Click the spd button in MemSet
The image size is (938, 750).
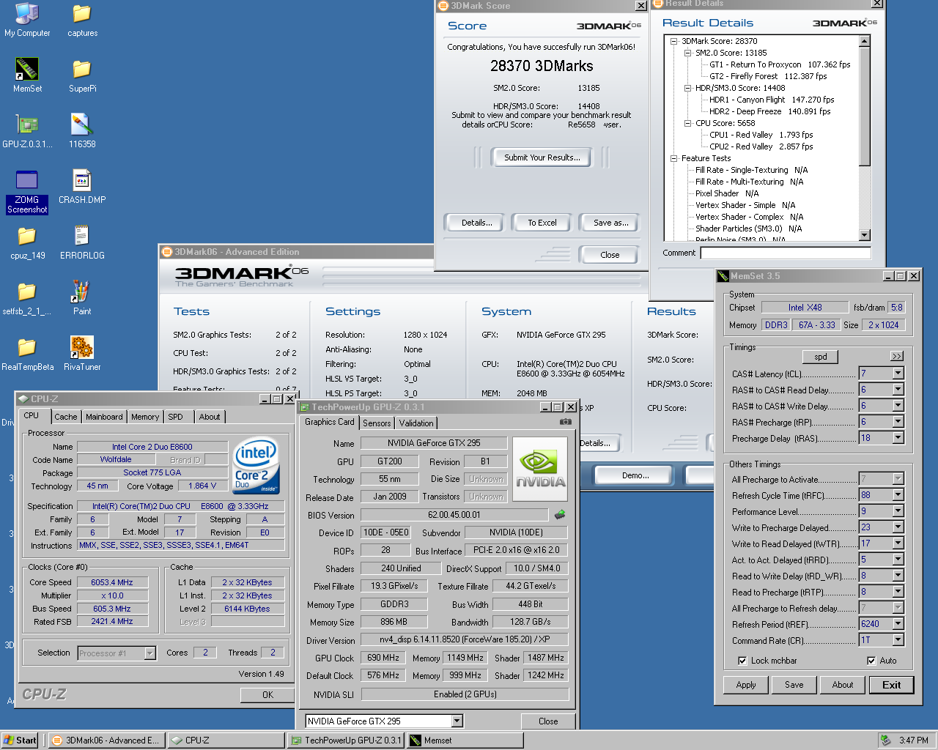[821, 357]
